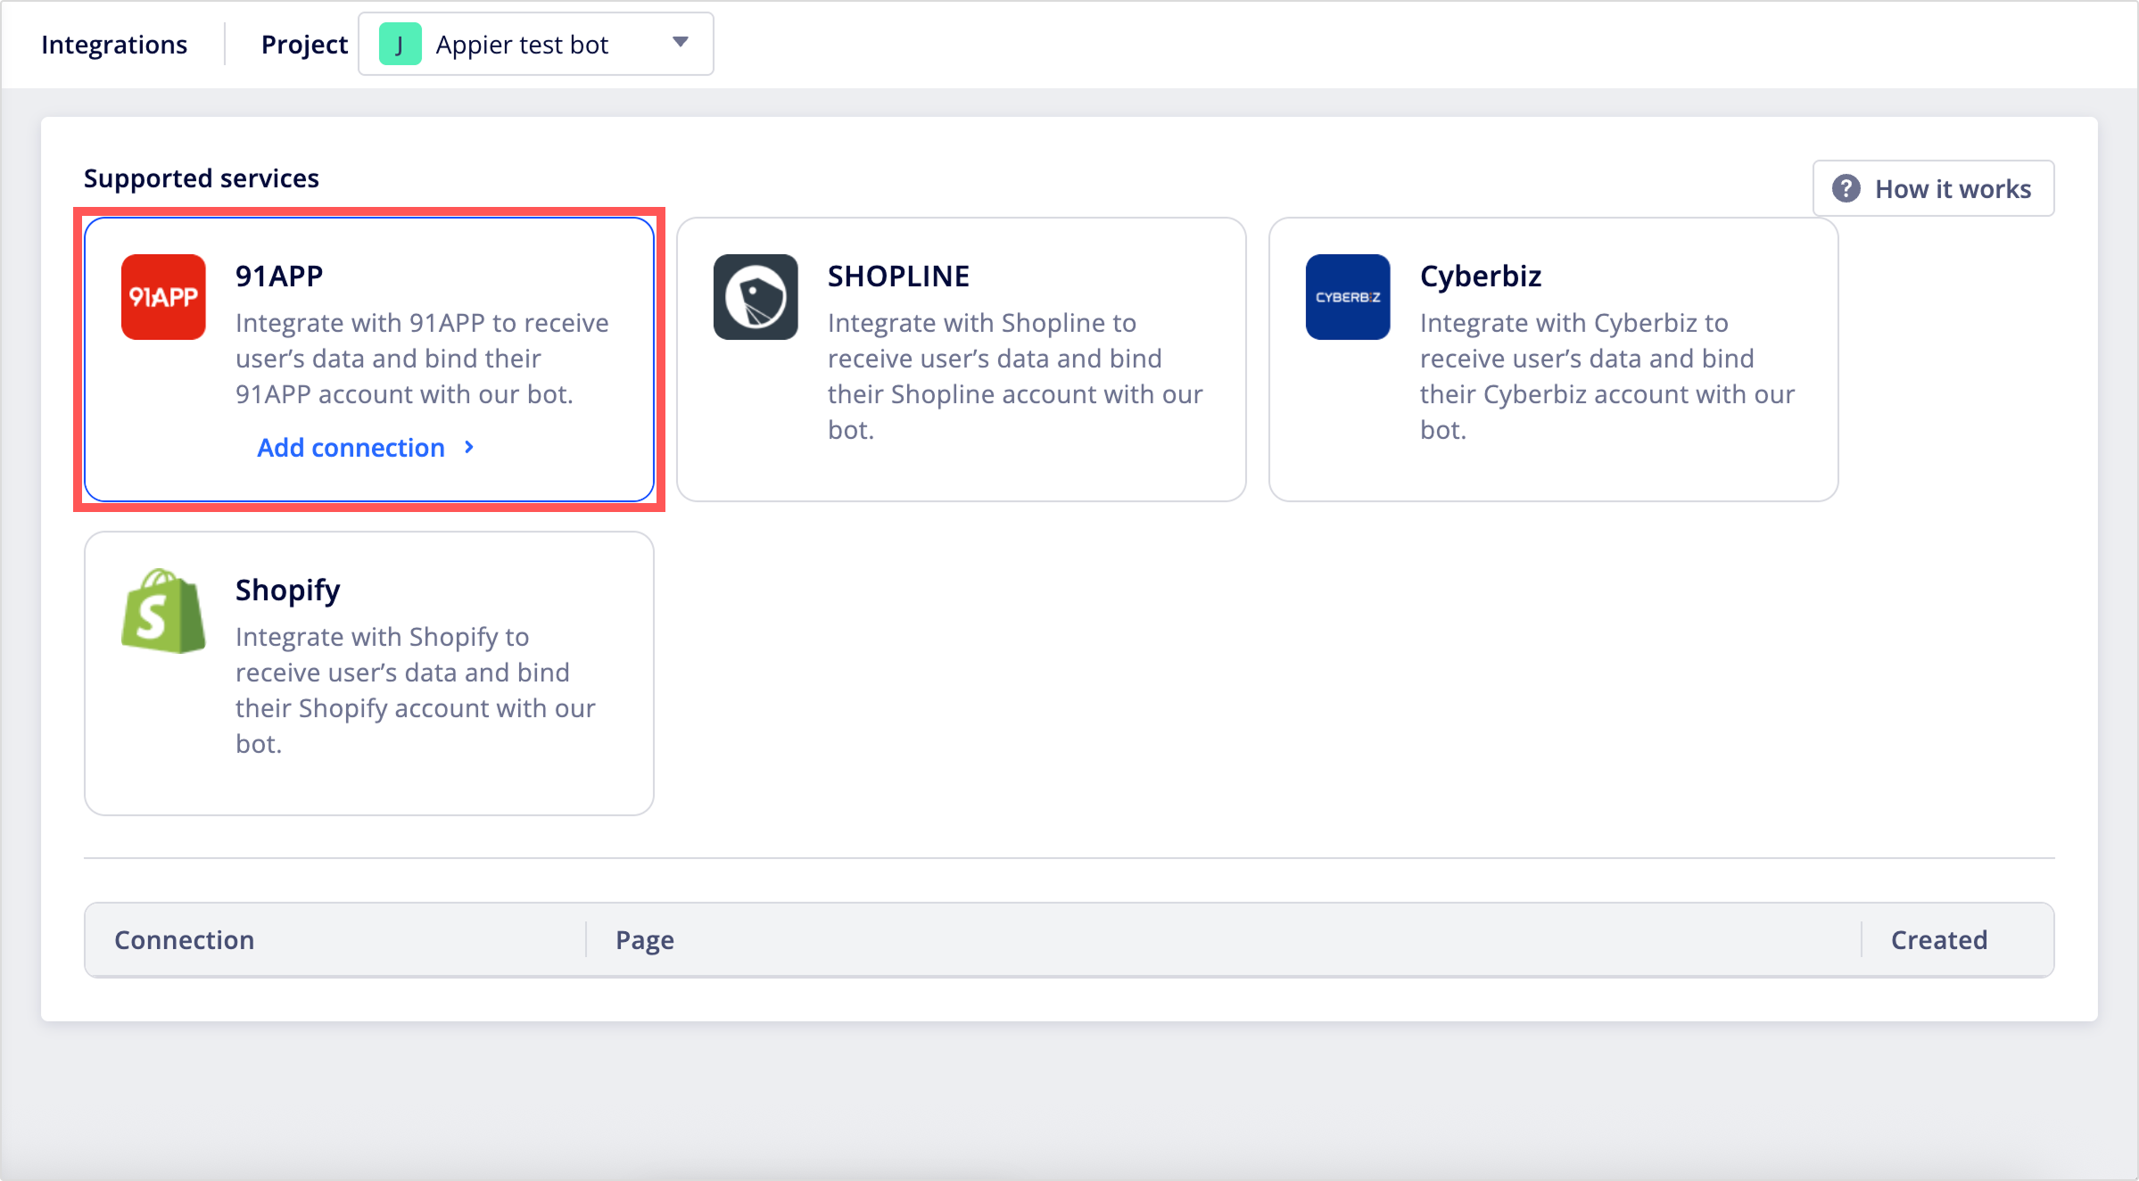2139x1181 pixels.
Task: Open the How it works button
Action: click(1933, 189)
